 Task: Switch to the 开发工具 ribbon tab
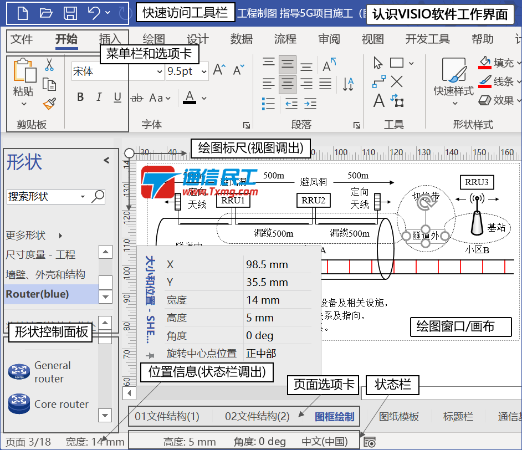[x=427, y=39]
